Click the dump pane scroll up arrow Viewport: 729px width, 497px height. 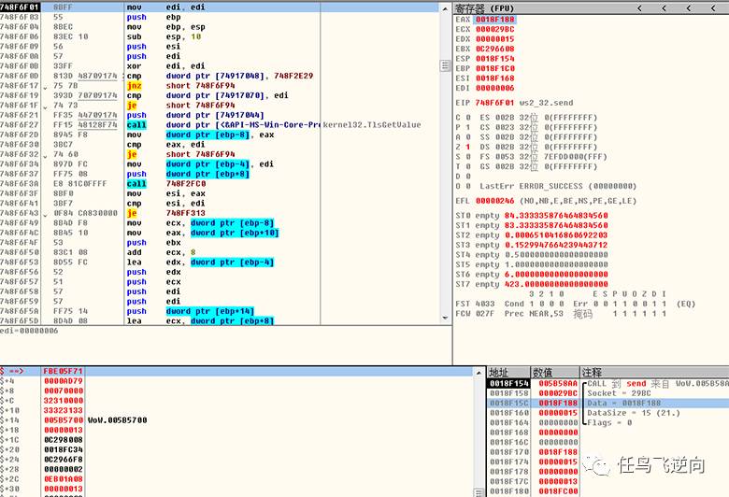pyautogui.click(x=479, y=373)
